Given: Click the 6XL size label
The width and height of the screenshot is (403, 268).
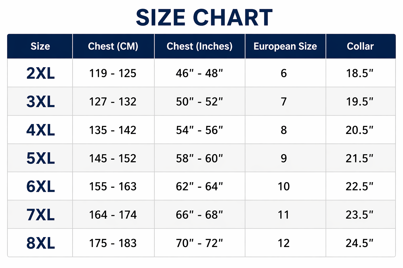Looking at the screenshot, I should coord(41,187).
